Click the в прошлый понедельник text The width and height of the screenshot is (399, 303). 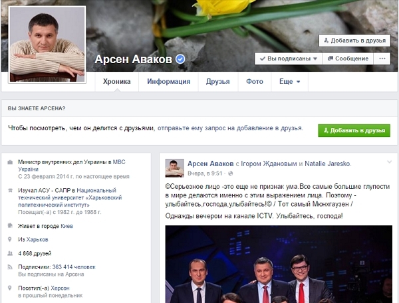[x=50, y=296]
